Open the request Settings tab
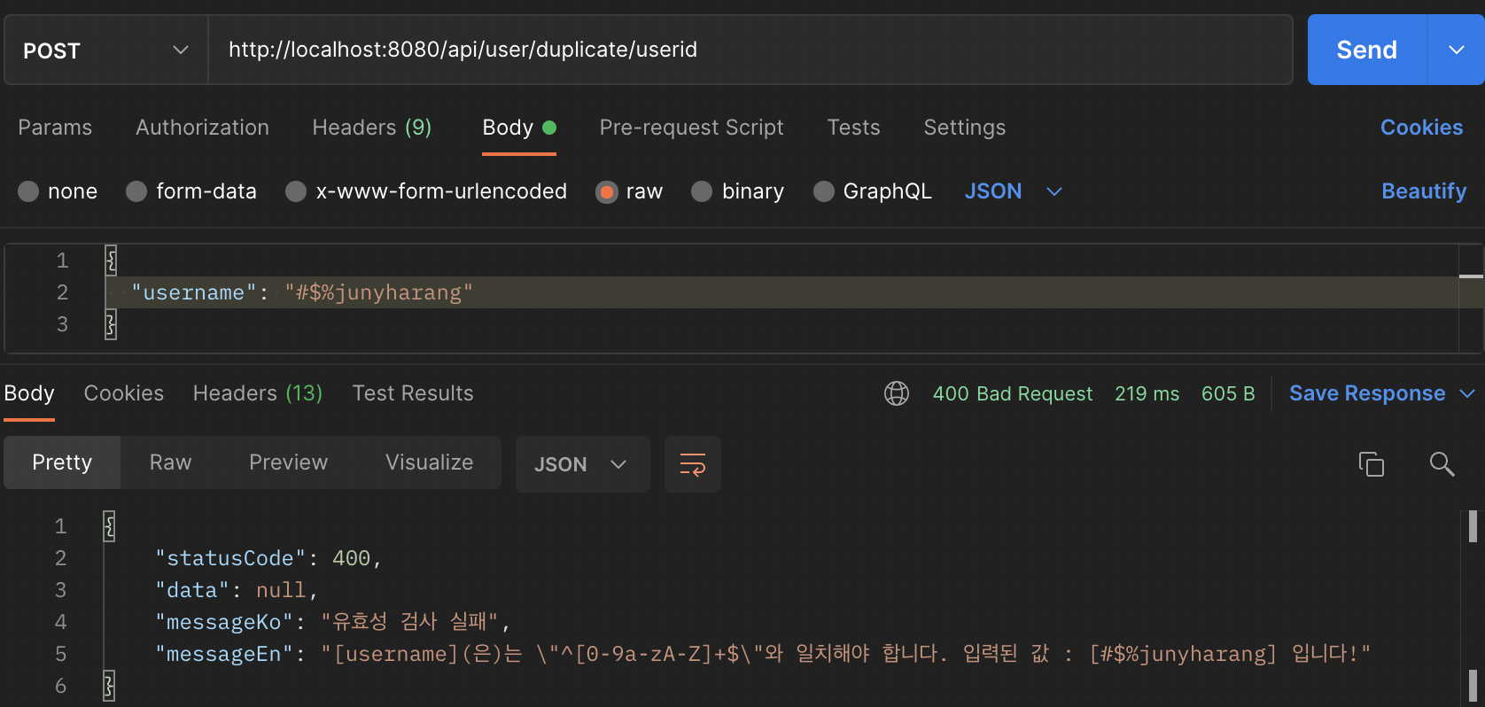This screenshot has width=1485, height=707. click(x=964, y=128)
